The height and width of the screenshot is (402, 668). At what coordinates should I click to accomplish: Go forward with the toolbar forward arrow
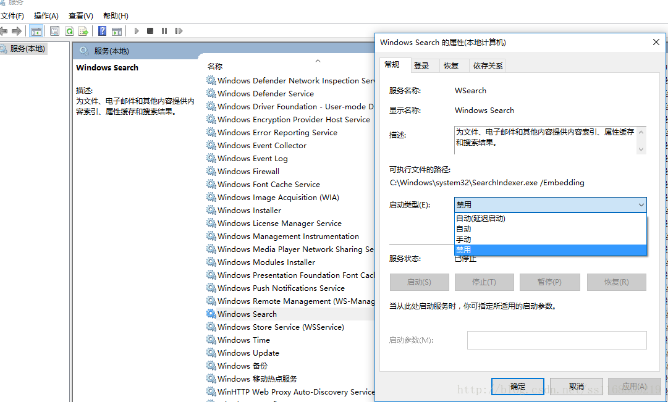pyautogui.click(x=17, y=31)
